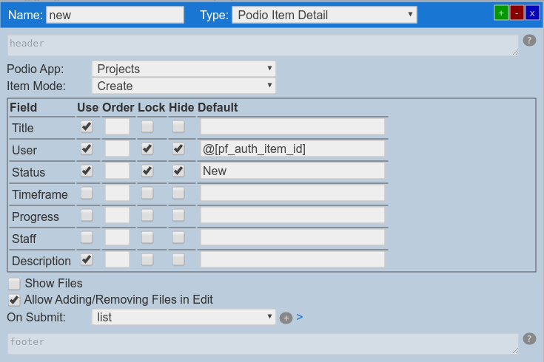Image resolution: width=544 pixels, height=362 pixels.
Task: Click Order box for Timeframe row
Action: point(117,193)
